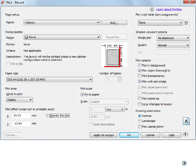The image size is (196, 166).
Task: Click the scale unit value field 0.53
Action: pos(97,117)
